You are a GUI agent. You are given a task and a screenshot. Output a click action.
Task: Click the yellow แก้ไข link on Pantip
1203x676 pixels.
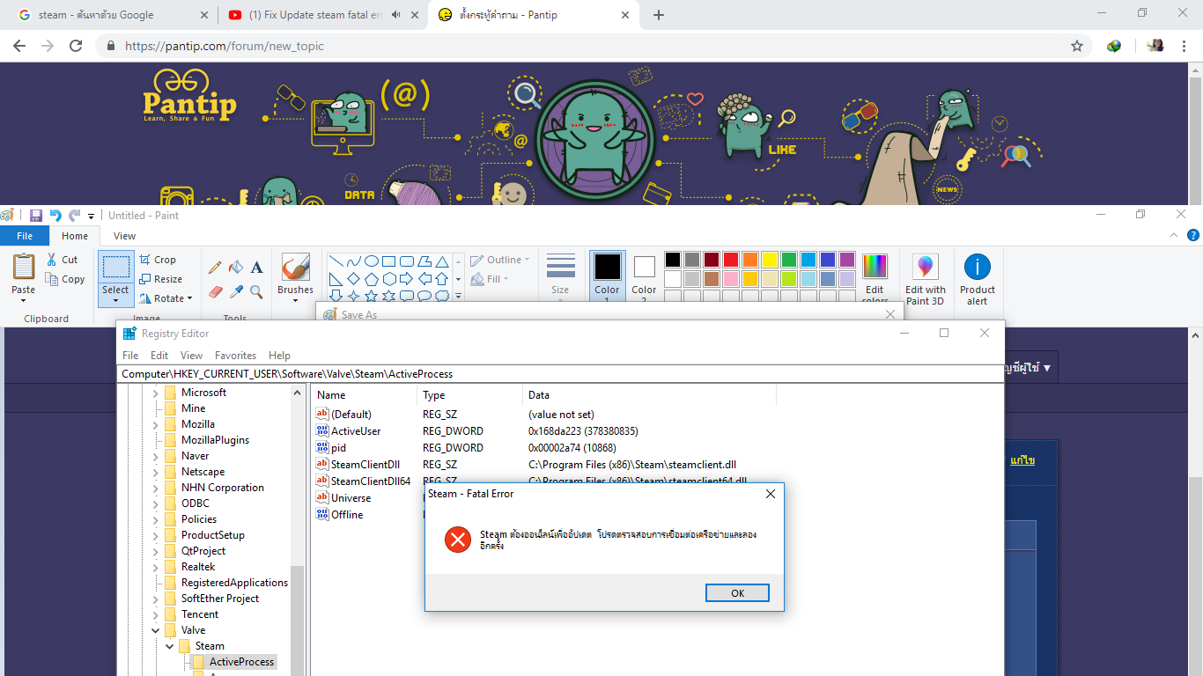1022,460
